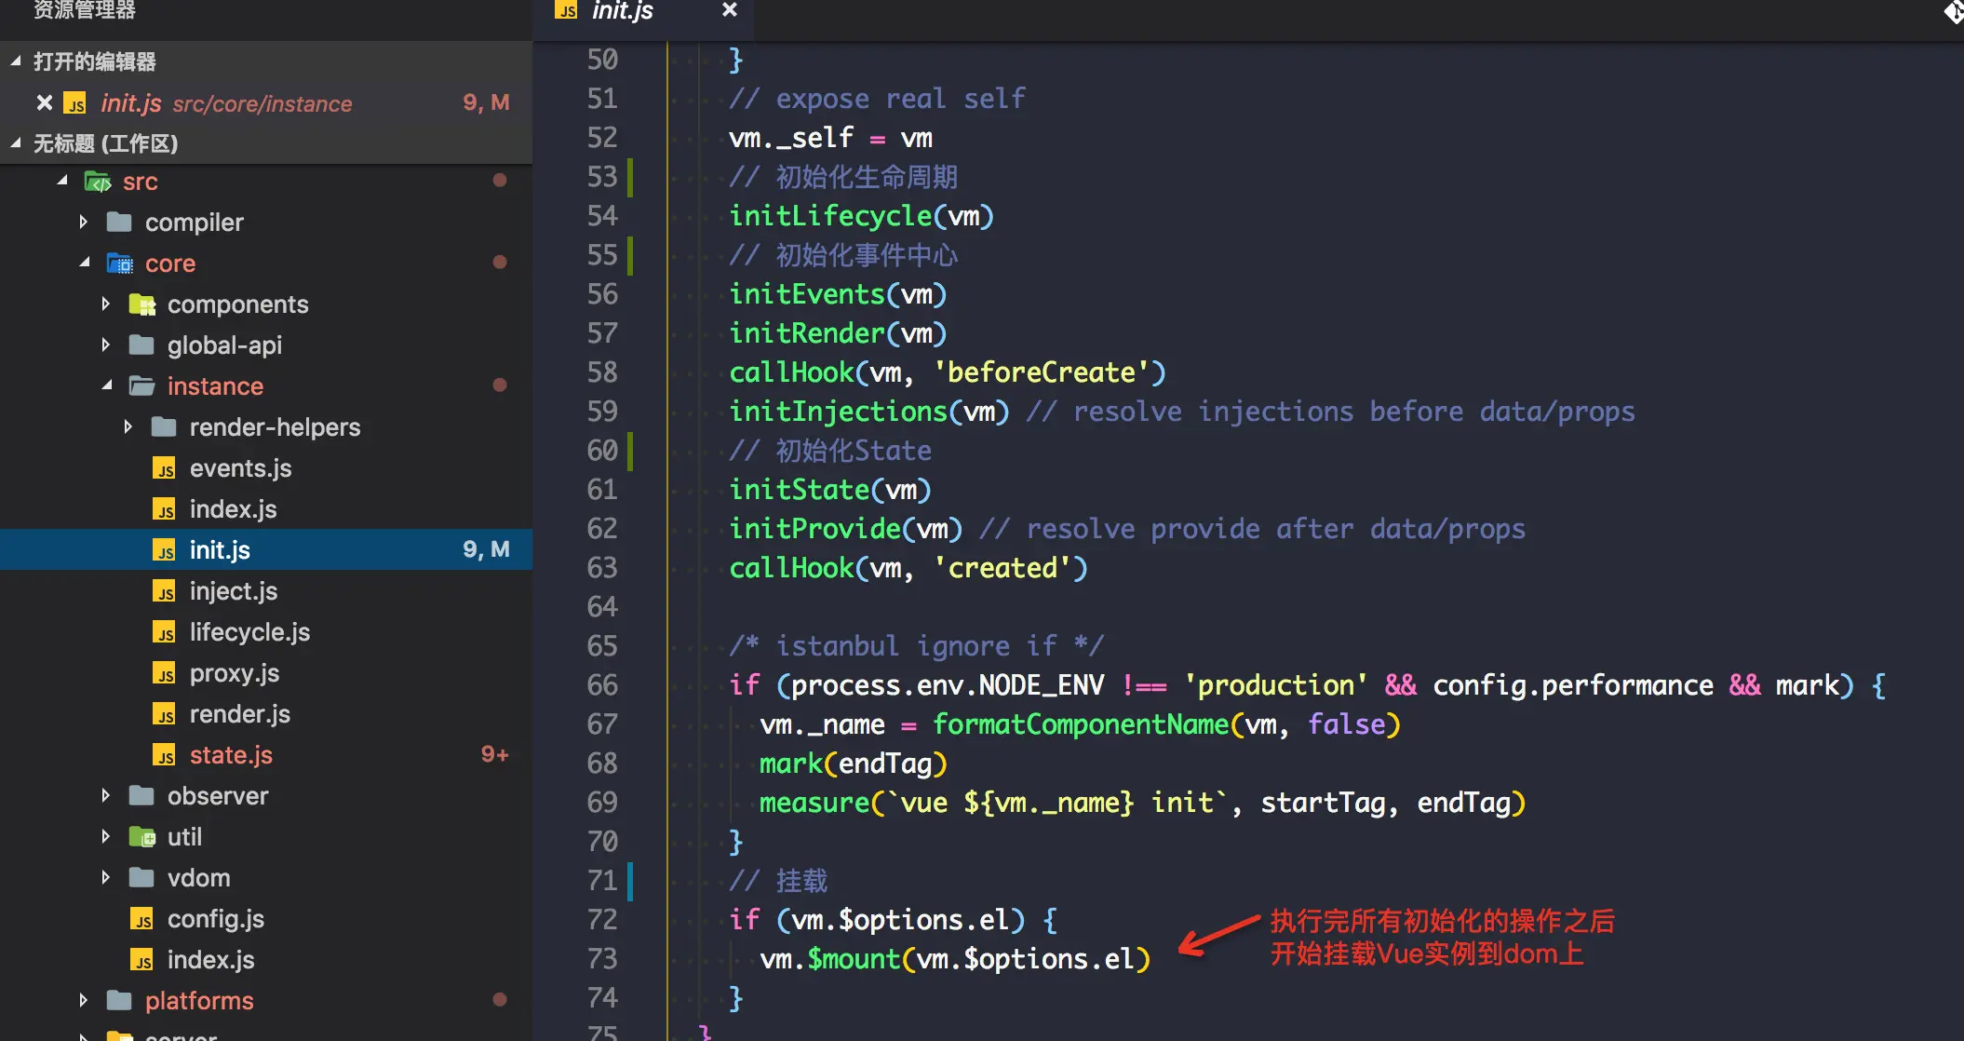Click line number 66 in the gutter
The width and height of the screenshot is (1964, 1041).
(602, 685)
